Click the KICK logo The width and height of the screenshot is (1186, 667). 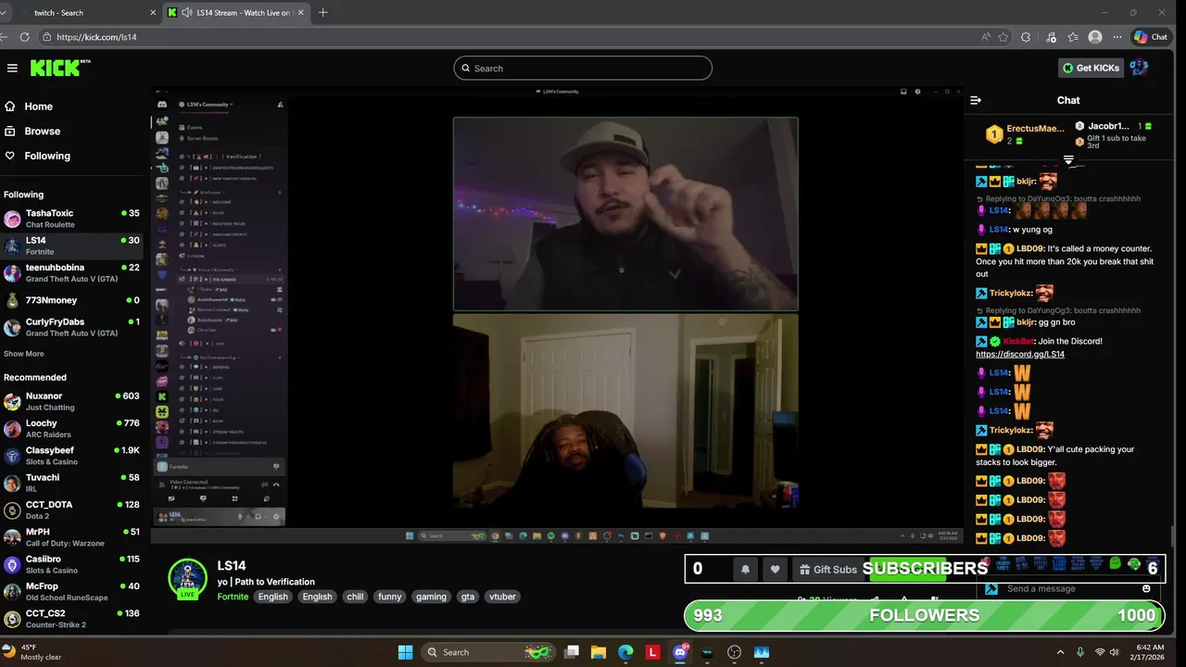tap(59, 68)
